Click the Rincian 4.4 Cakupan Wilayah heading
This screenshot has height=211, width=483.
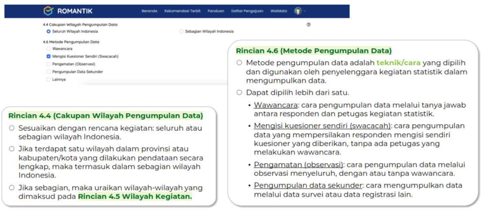click(105, 116)
